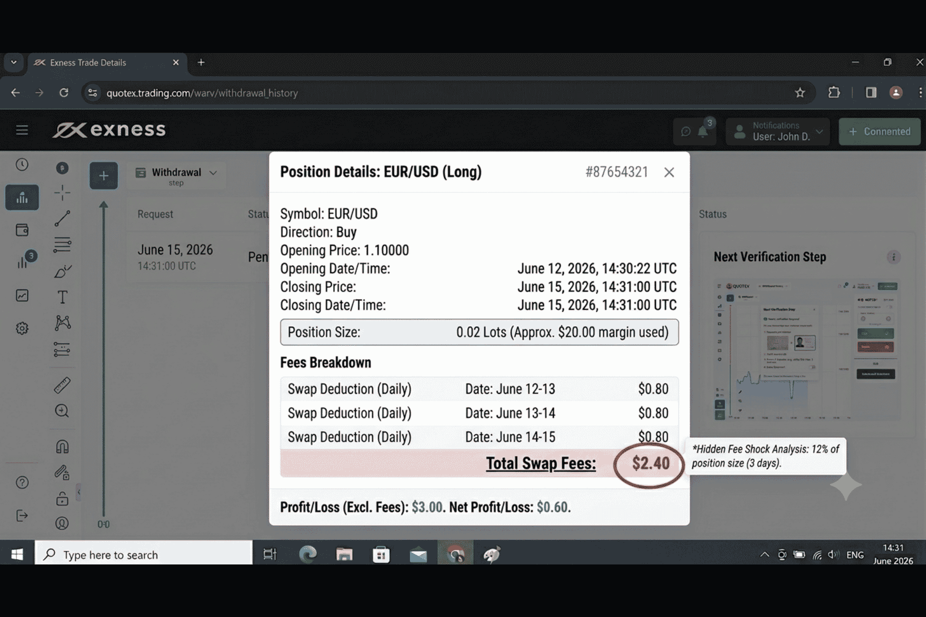Screen dimensions: 926x617
Task: Select the position forecast tool
Action: pyautogui.click(x=62, y=349)
